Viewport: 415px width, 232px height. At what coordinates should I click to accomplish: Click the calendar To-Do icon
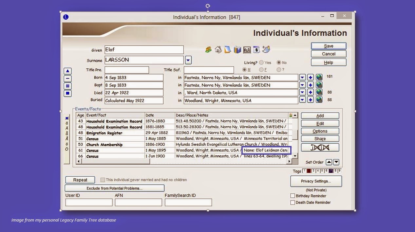coord(256,50)
